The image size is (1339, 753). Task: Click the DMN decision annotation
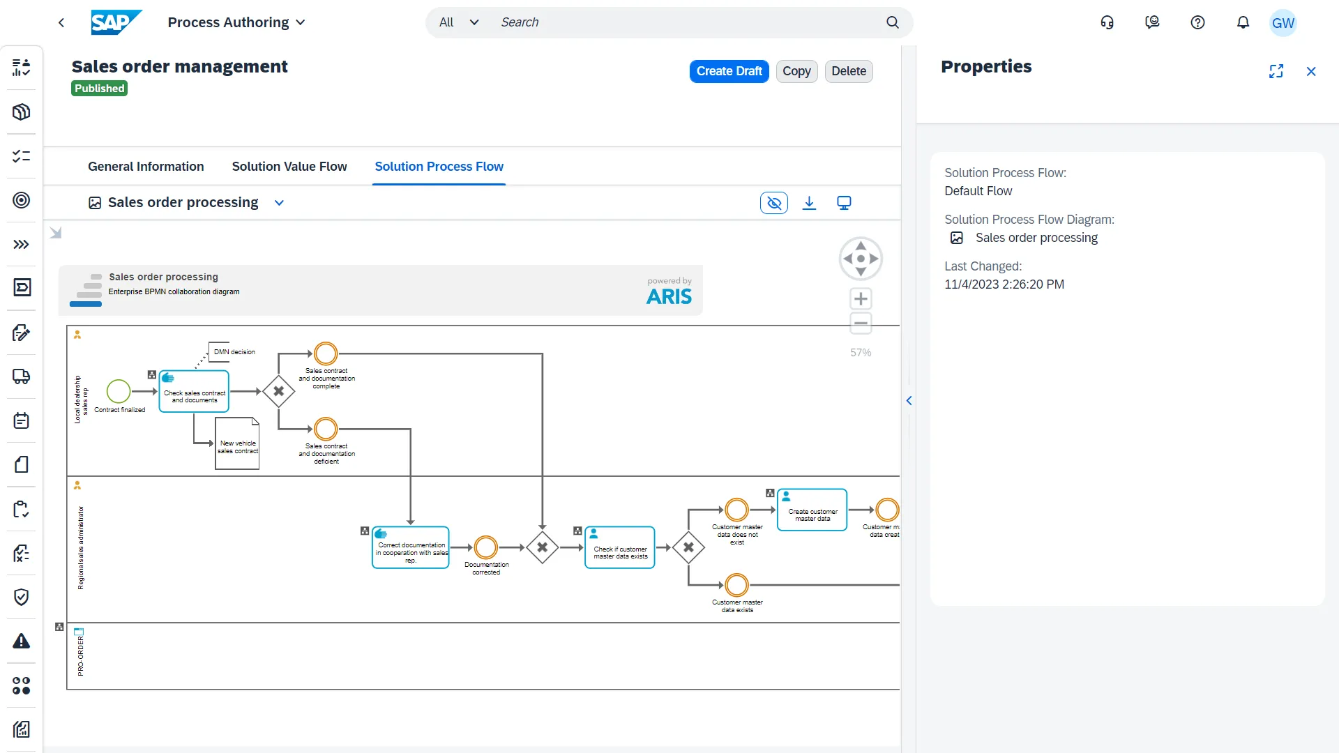234,352
